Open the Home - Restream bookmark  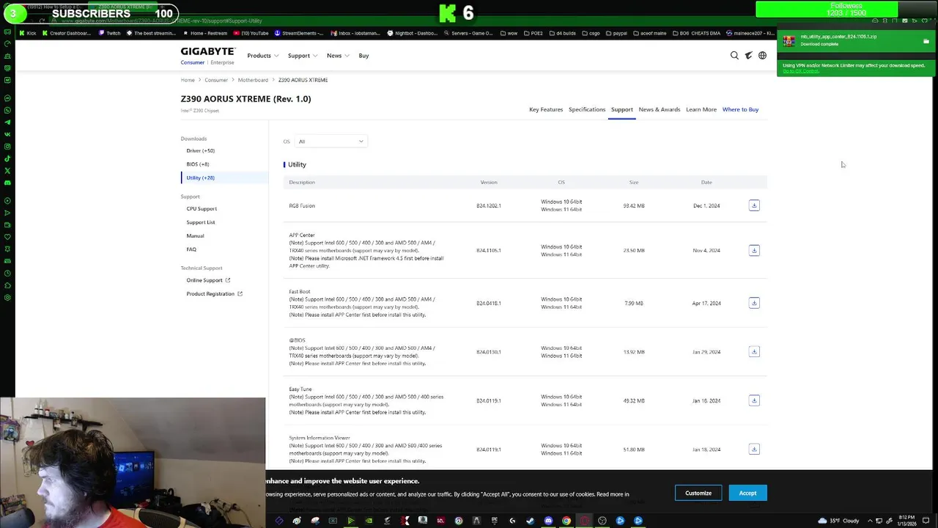(206, 33)
